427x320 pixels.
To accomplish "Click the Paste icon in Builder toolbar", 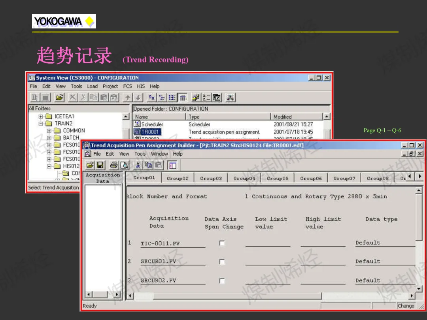I will 159,165.
